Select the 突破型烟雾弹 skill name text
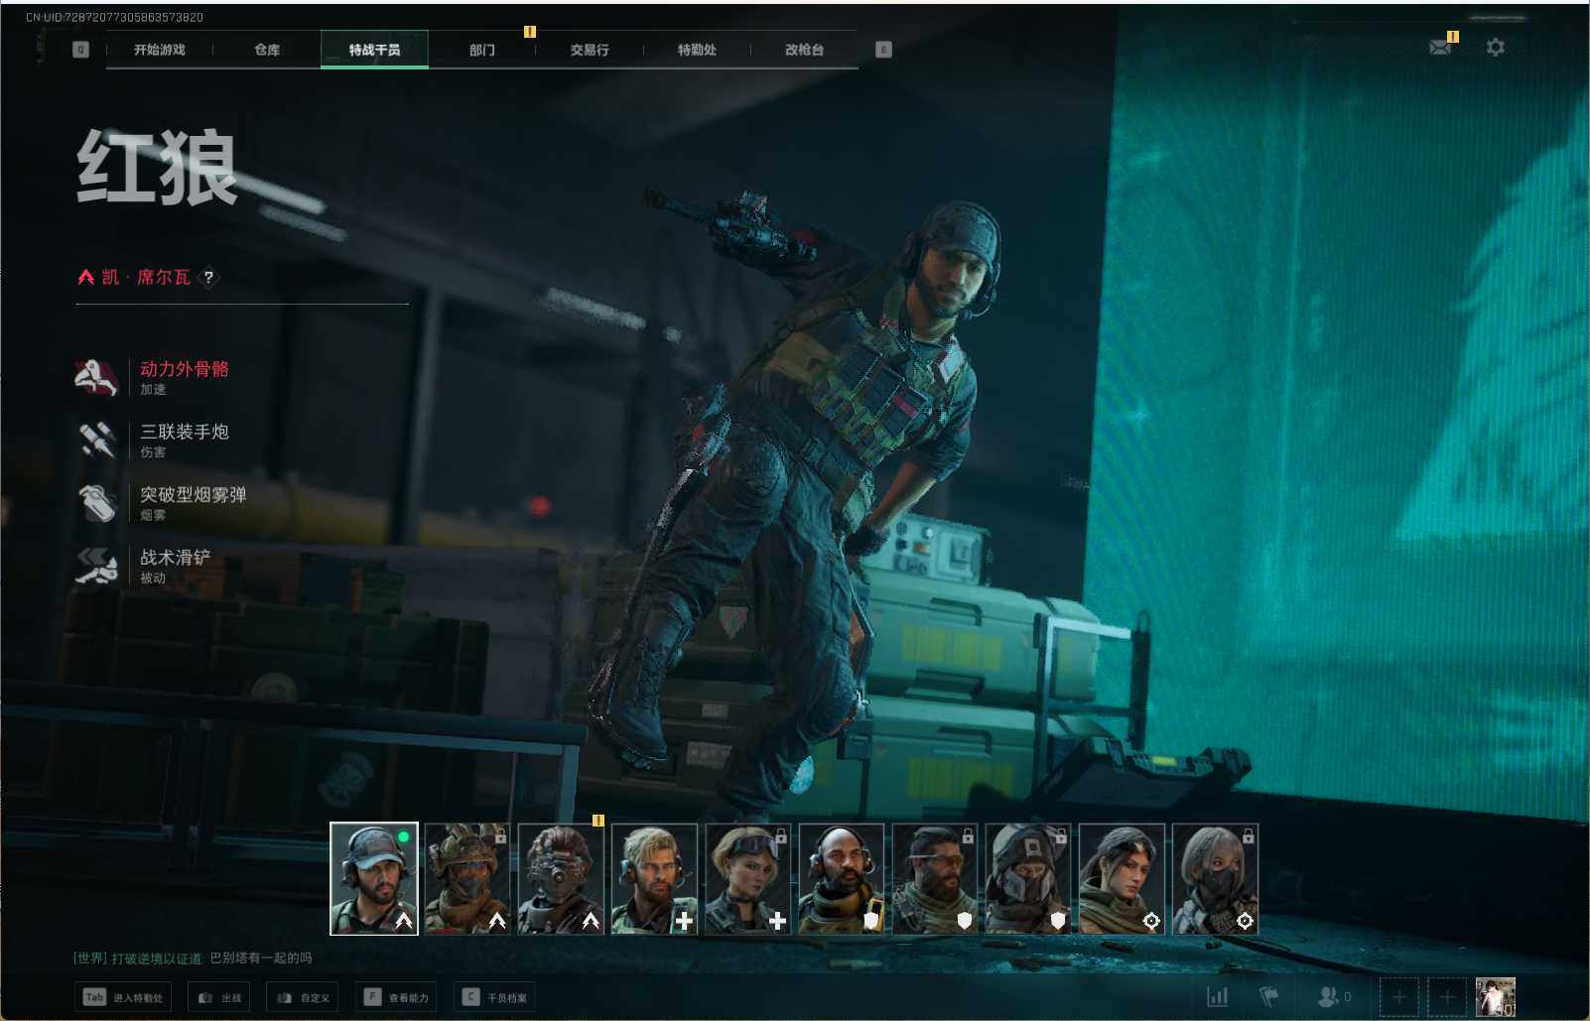Image resolution: width=1590 pixels, height=1021 pixels. click(x=194, y=494)
